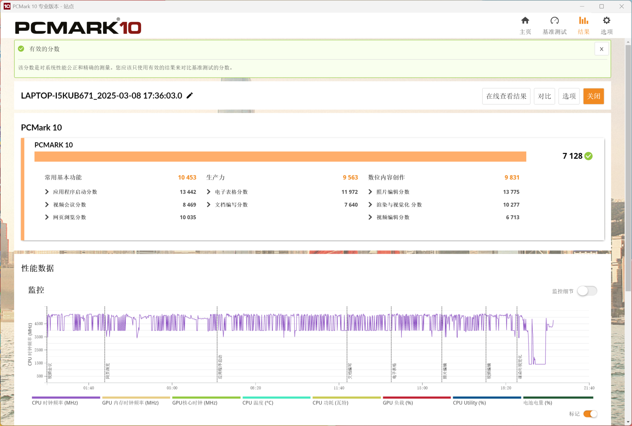Maximize the PCMark 10 window
The height and width of the screenshot is (426, 632).
601,6
